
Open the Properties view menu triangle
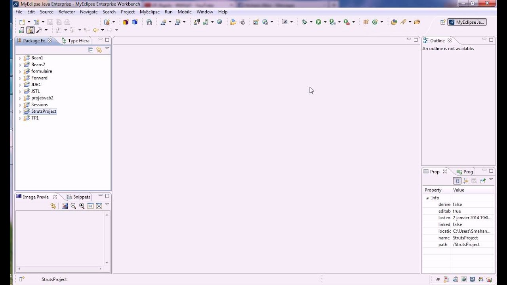(x=491, y=180)
